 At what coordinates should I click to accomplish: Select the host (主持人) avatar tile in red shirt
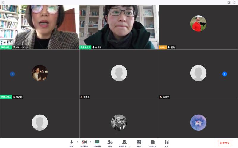pyautogui.click(x=198, y=24)
